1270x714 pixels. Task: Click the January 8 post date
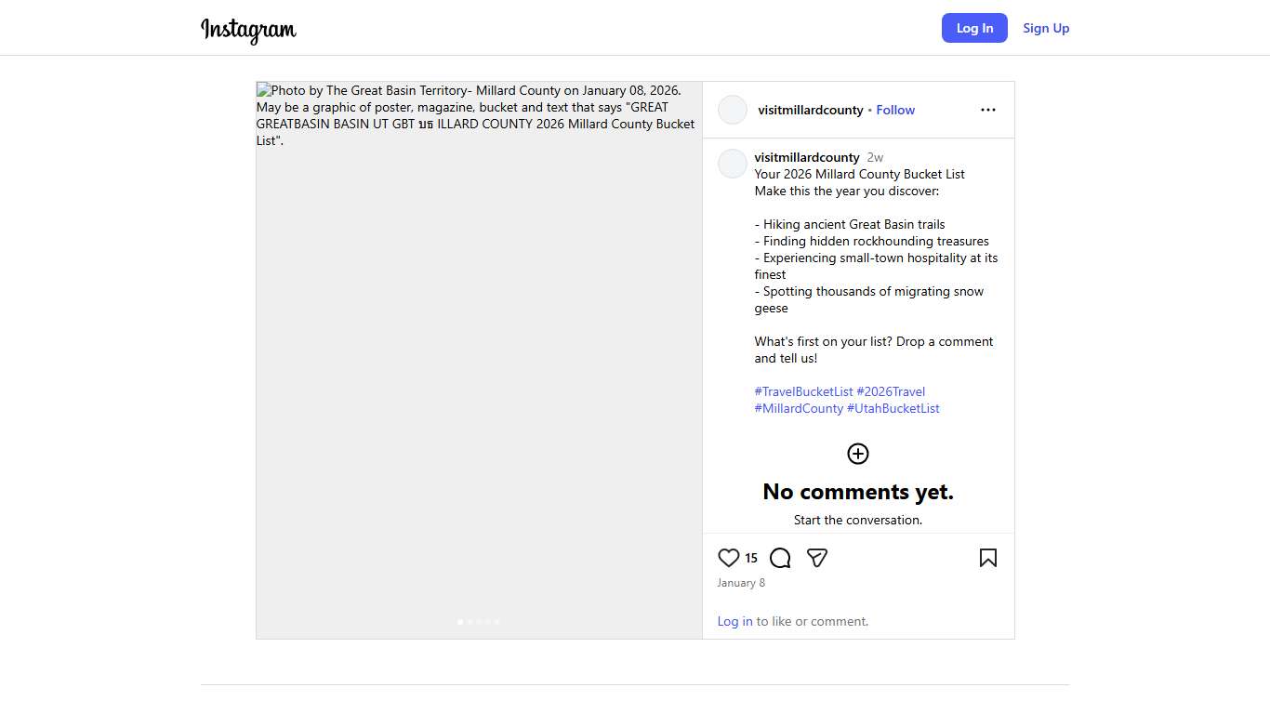tap(741, 583)
